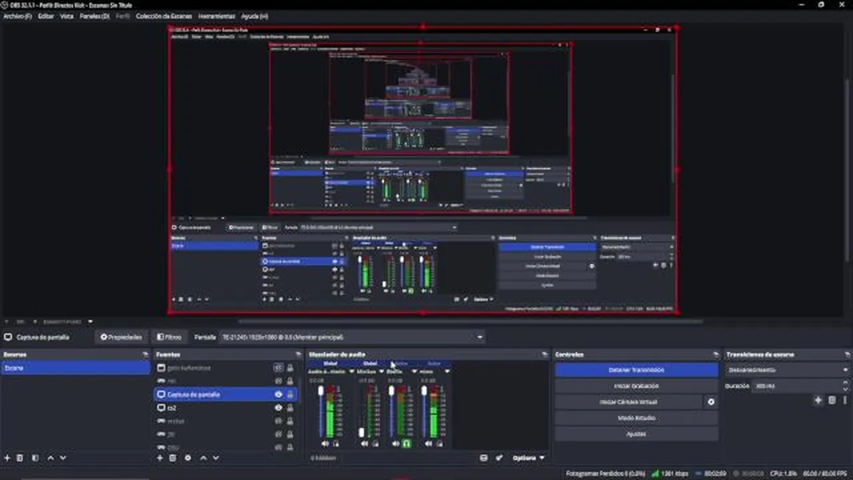Image resolution: width=853 pixels, height=480 pixels.
Task: Enable Modo Estudio
Action: 636,418
